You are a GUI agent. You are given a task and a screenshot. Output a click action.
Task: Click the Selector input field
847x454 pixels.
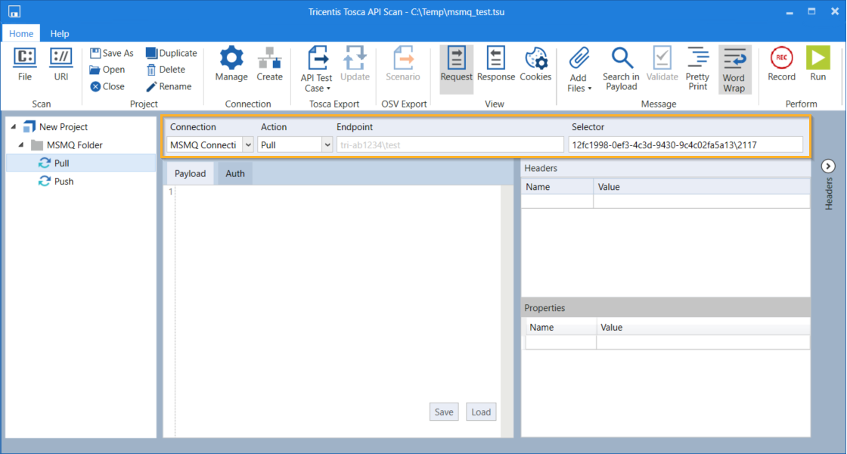tap(685, 145)
